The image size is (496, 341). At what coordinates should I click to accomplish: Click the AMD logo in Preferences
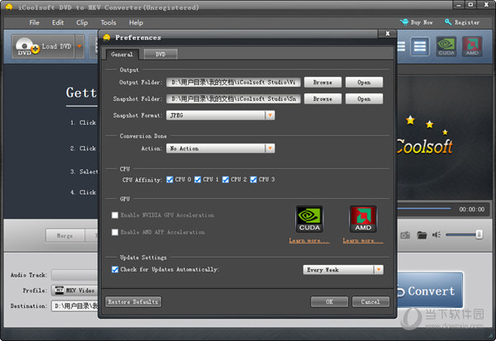tap(363, 219)
